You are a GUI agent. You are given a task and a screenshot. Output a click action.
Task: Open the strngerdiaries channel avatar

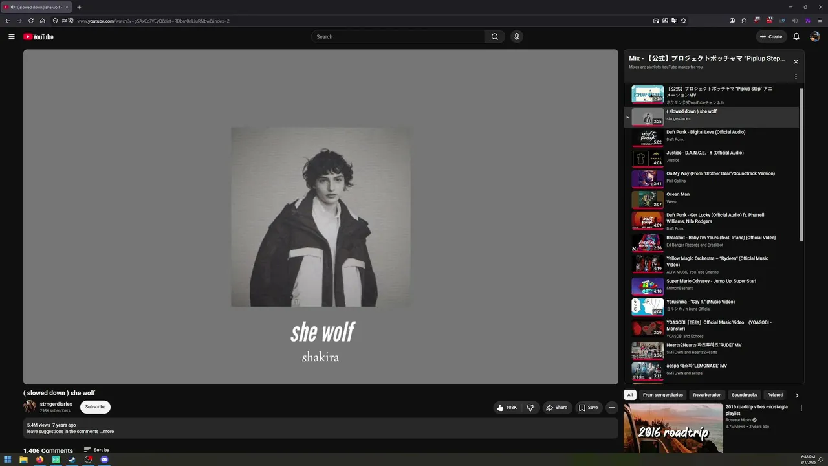pyautogui.click(x=30, y=406)
